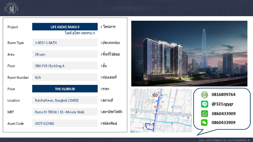Click the LINE app icon
253x142 pixels.
[x=204, y=104]
